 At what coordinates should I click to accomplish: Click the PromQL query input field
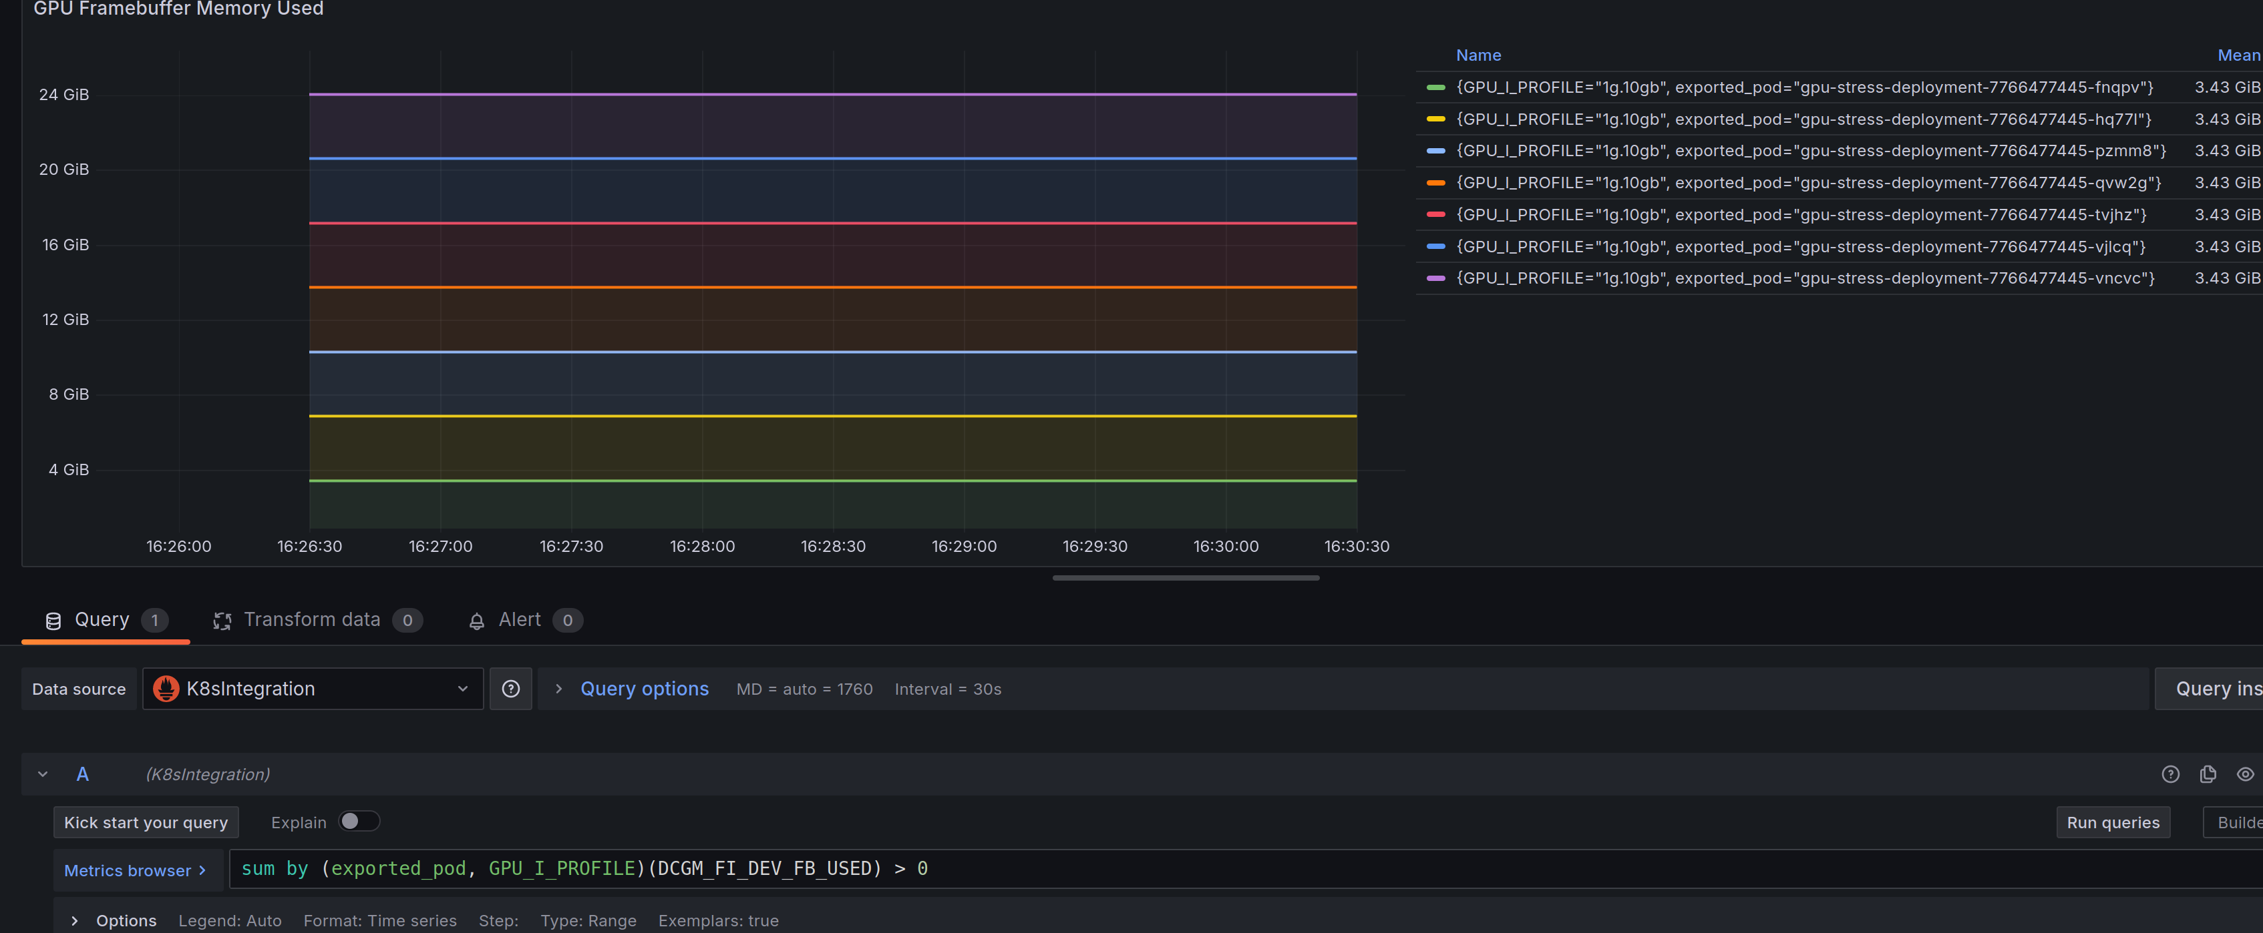pyautogui.click(x=1246, y=869)
